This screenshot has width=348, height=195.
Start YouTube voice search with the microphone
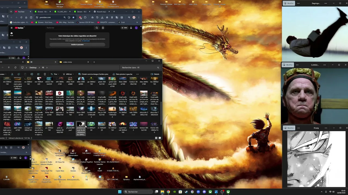pyautogui.click(x=103, y=28)
